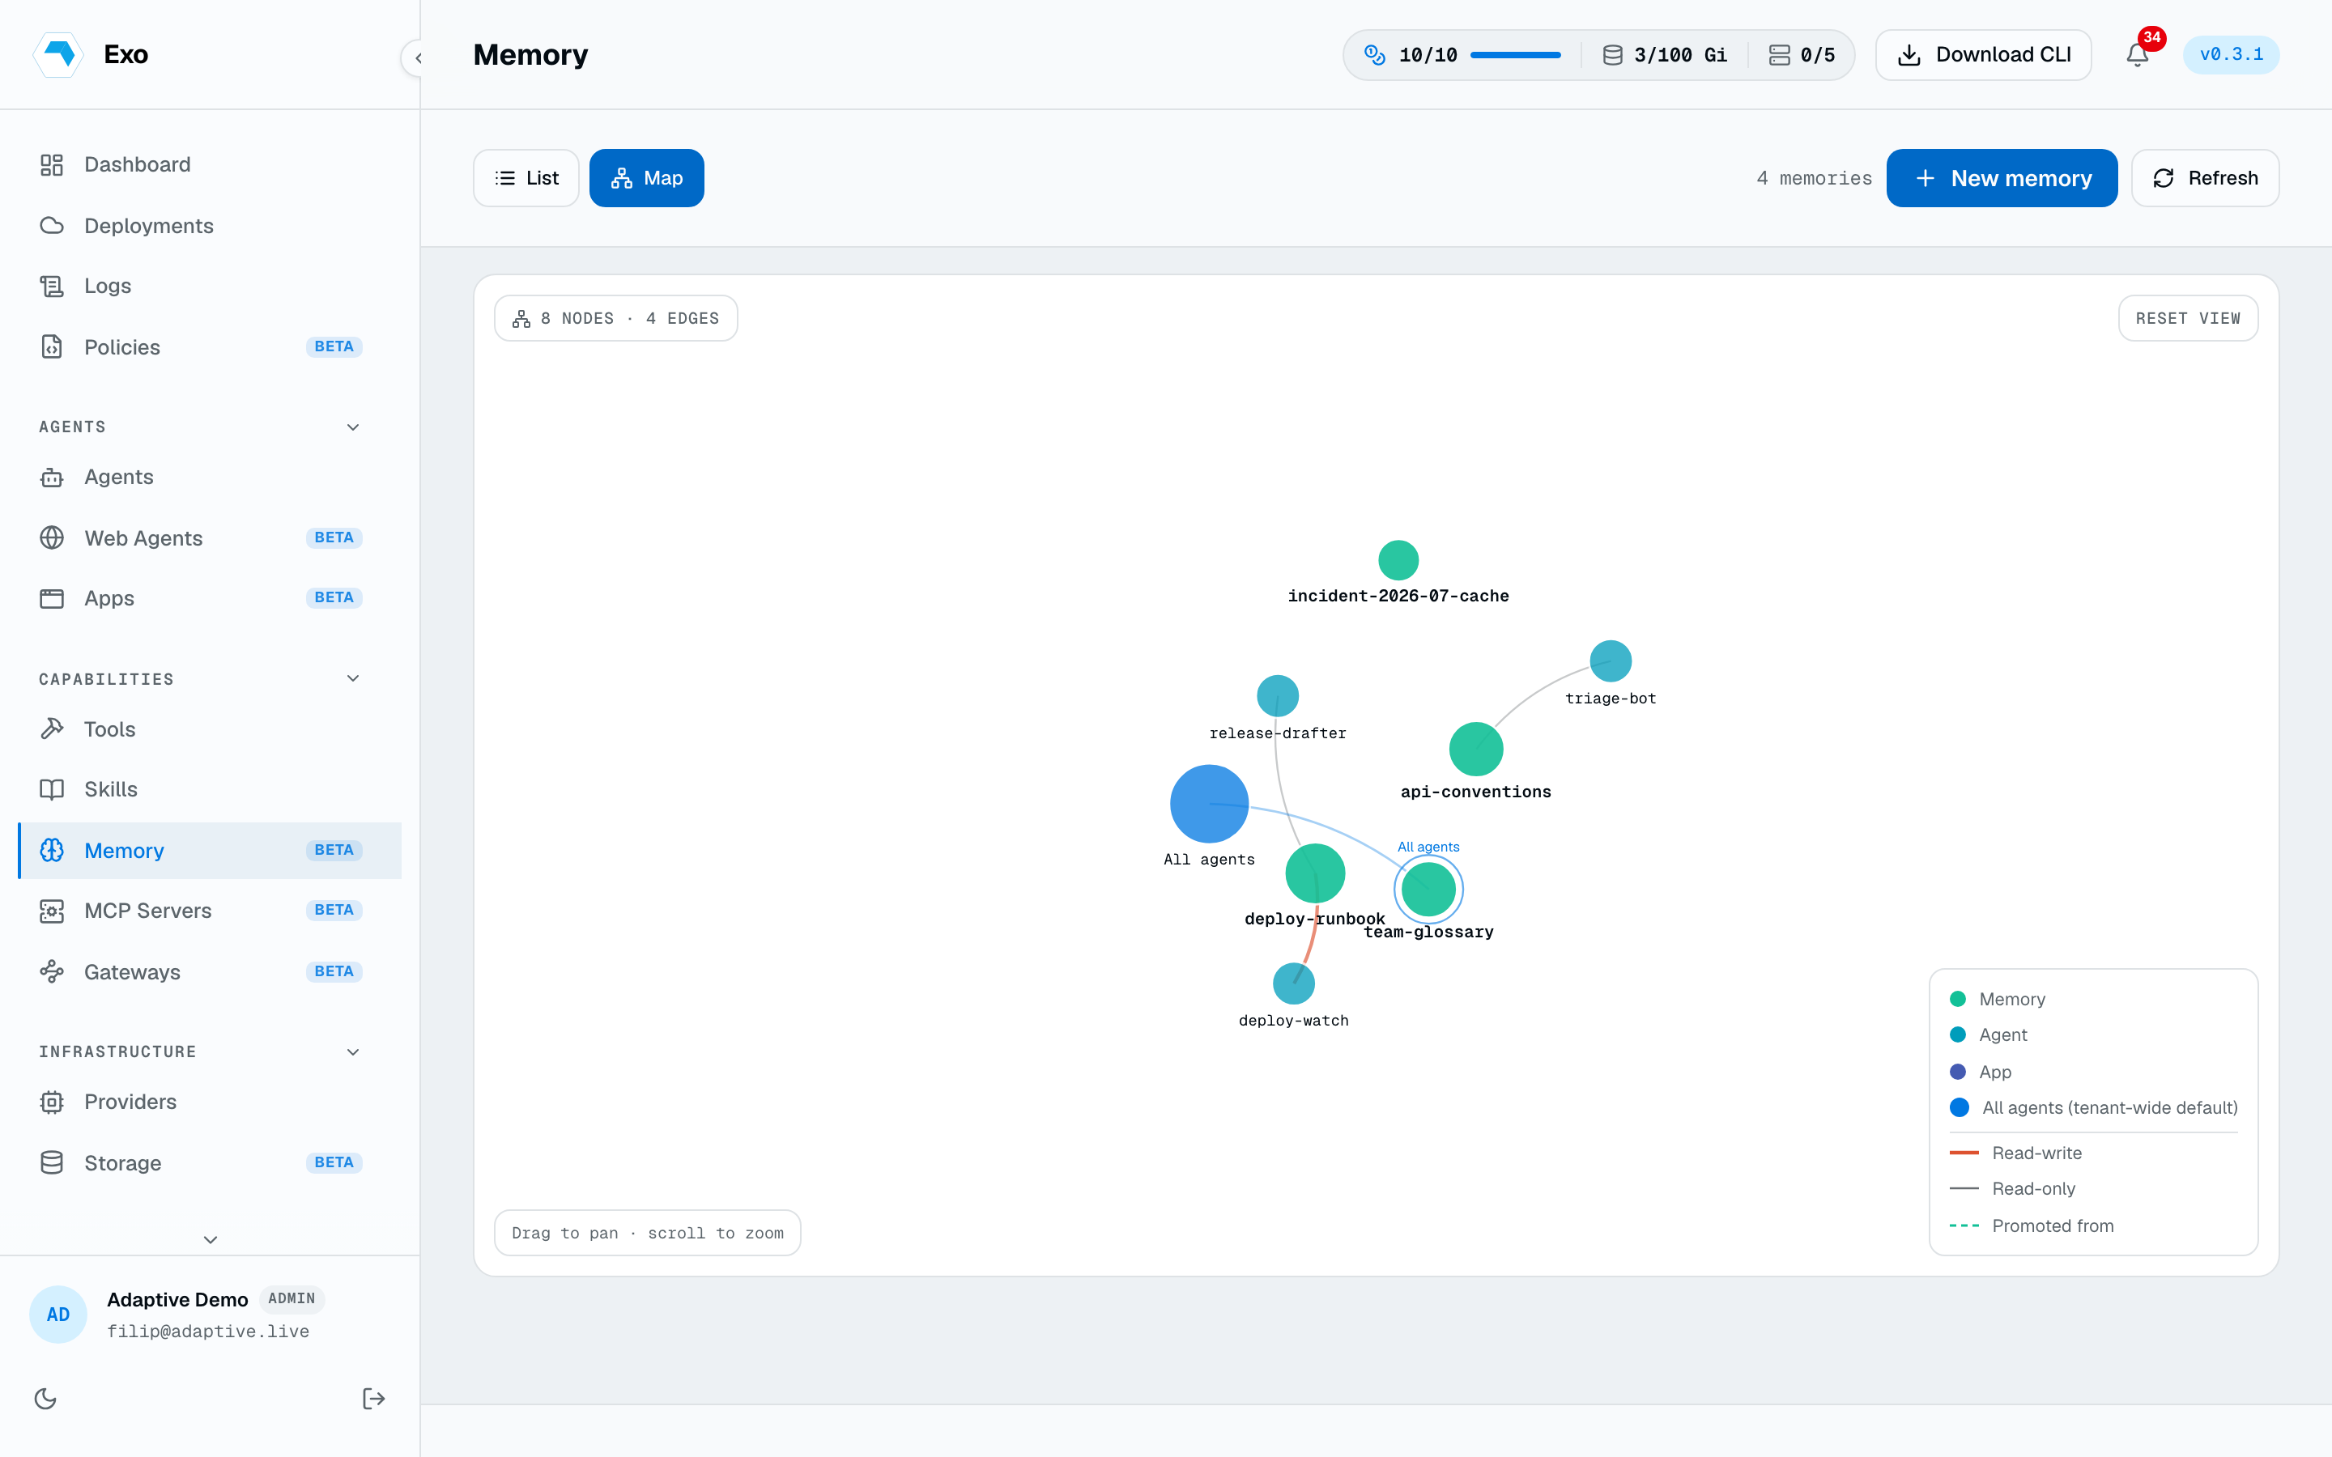Open notifications bell with 34 badge

2138,55
